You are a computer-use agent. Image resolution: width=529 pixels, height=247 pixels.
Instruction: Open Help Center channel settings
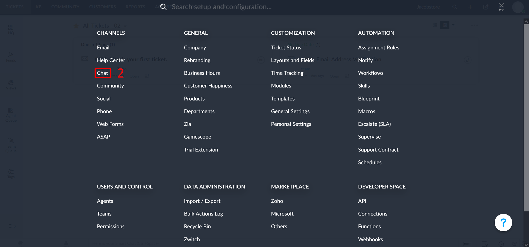[111, 60]
